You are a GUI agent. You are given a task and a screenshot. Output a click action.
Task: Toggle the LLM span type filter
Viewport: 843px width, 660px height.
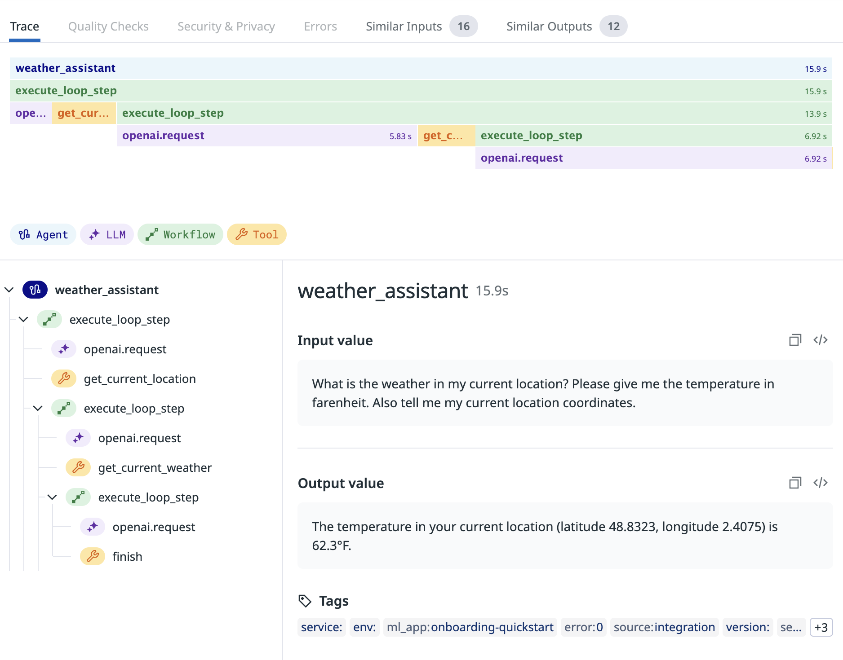coord(107,234)
